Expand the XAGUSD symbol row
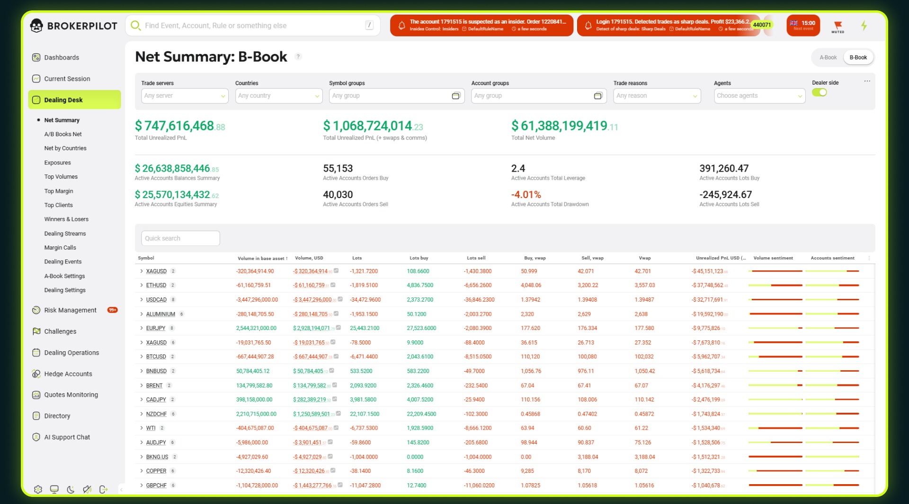Screen dimensions: 909x504 [x=141, y=271]
